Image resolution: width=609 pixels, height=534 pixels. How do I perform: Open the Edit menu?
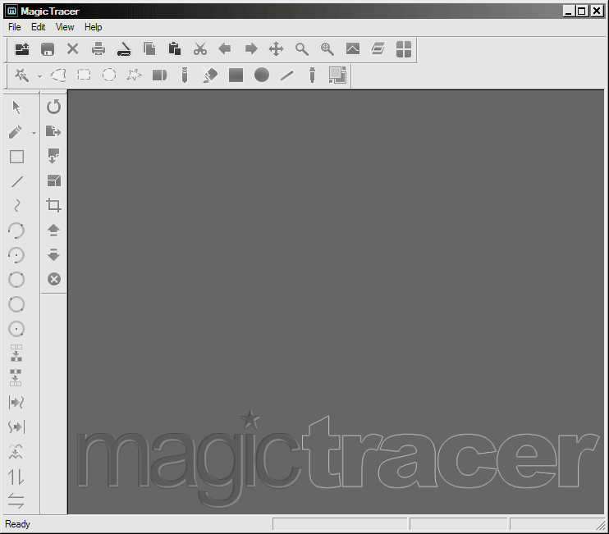click(38, 27)
